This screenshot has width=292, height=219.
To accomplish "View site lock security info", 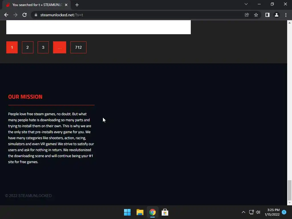I will 36,15.
